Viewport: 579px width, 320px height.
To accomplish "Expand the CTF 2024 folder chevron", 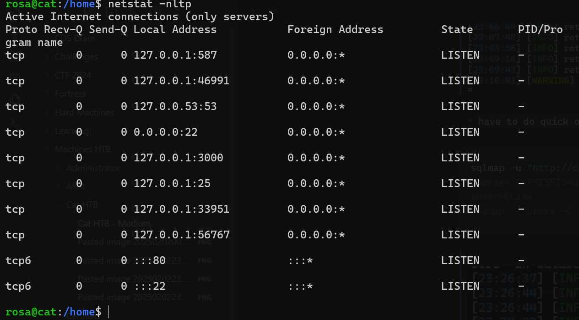I will pyautogui.click(x=48, y=75).
